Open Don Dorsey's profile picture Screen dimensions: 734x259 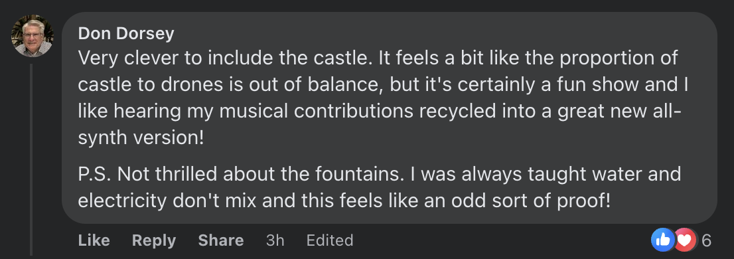(33, 36)
